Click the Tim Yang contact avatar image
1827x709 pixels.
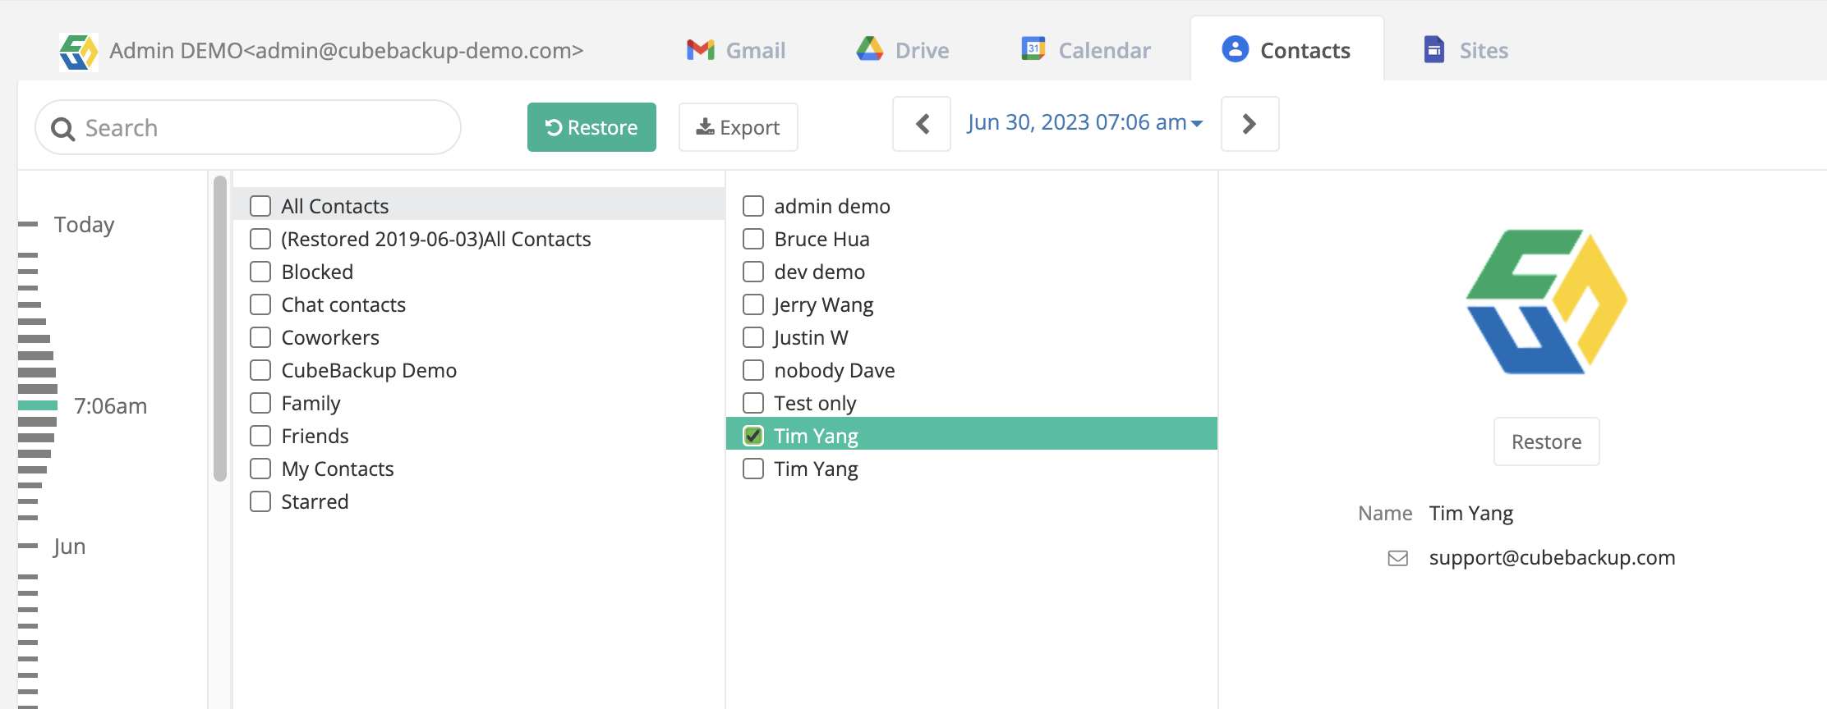[1546, 302]
